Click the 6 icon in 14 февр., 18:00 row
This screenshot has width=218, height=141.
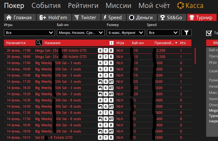(x=101, y=69)
